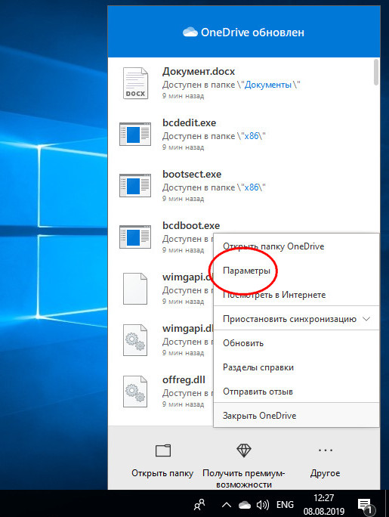Open x86 folder link under bcdedit.exe
The image size is (389, 517).
pos(252,136)
